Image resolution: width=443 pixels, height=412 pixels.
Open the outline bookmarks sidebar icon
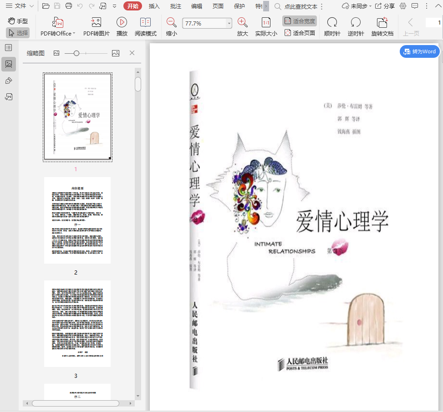[9, 48]
